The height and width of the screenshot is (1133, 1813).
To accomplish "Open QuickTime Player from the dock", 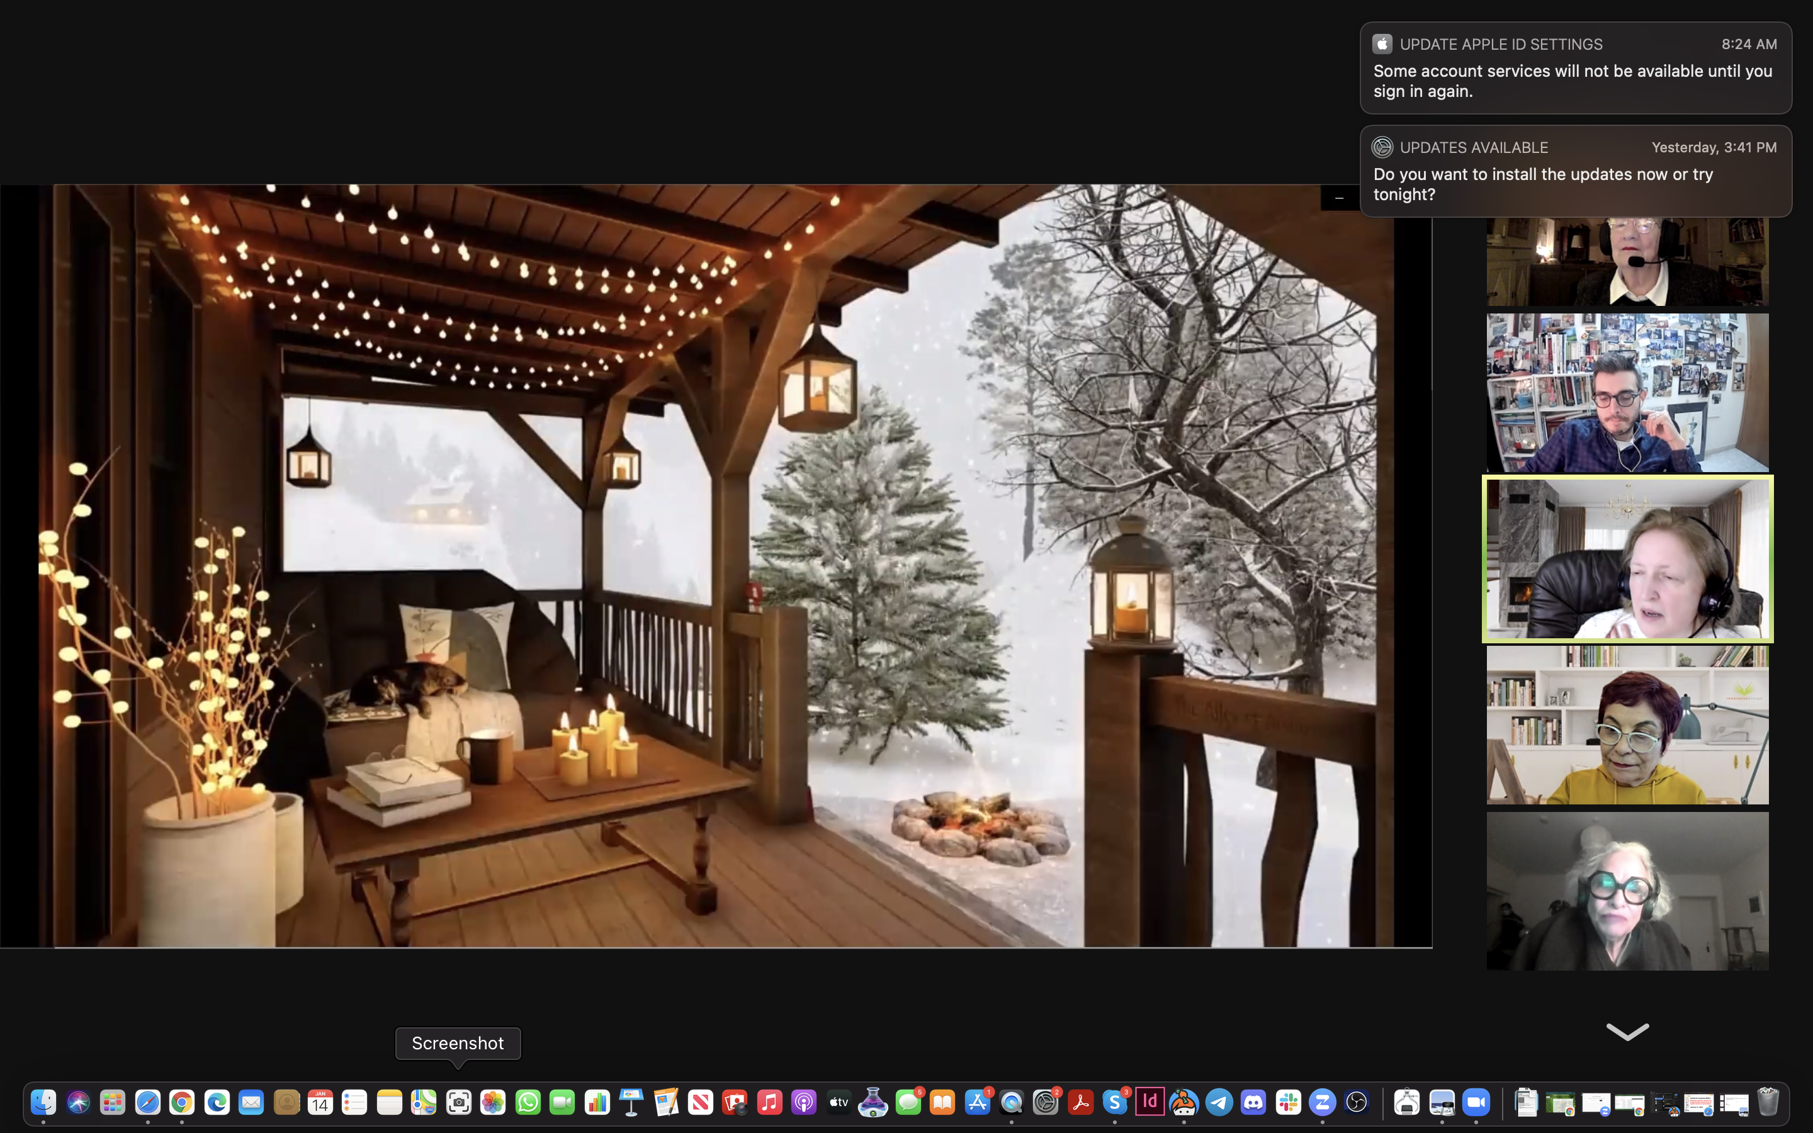I will (1012, 1102).
